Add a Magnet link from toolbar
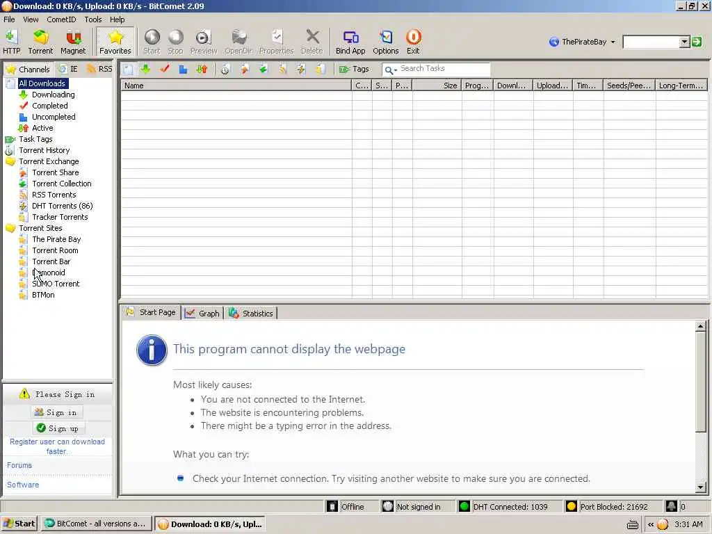Viewport: 712px width, 534px height. [x=73, y=42]
